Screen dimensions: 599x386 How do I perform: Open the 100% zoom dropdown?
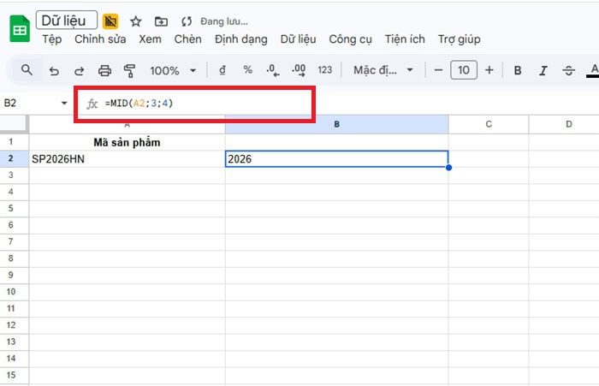(173, 70)
